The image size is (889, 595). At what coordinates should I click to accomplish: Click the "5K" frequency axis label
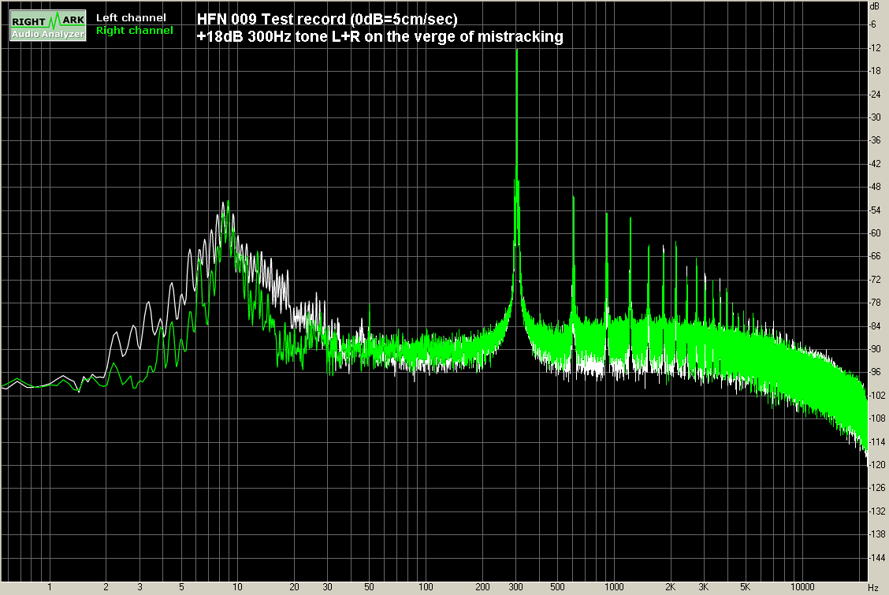click(746, 587)
